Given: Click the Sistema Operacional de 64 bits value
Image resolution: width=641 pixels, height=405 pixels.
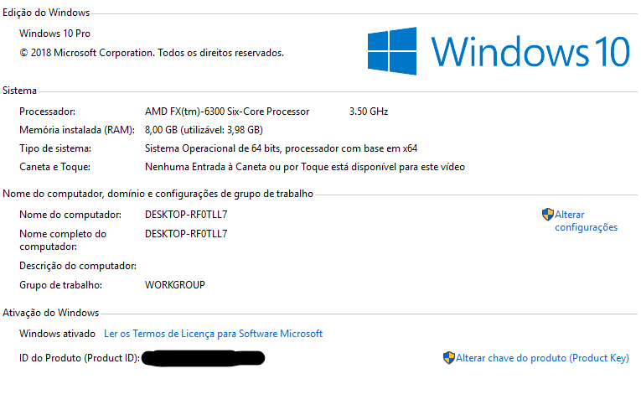Looking at the screenshot, I should (281, 148).
